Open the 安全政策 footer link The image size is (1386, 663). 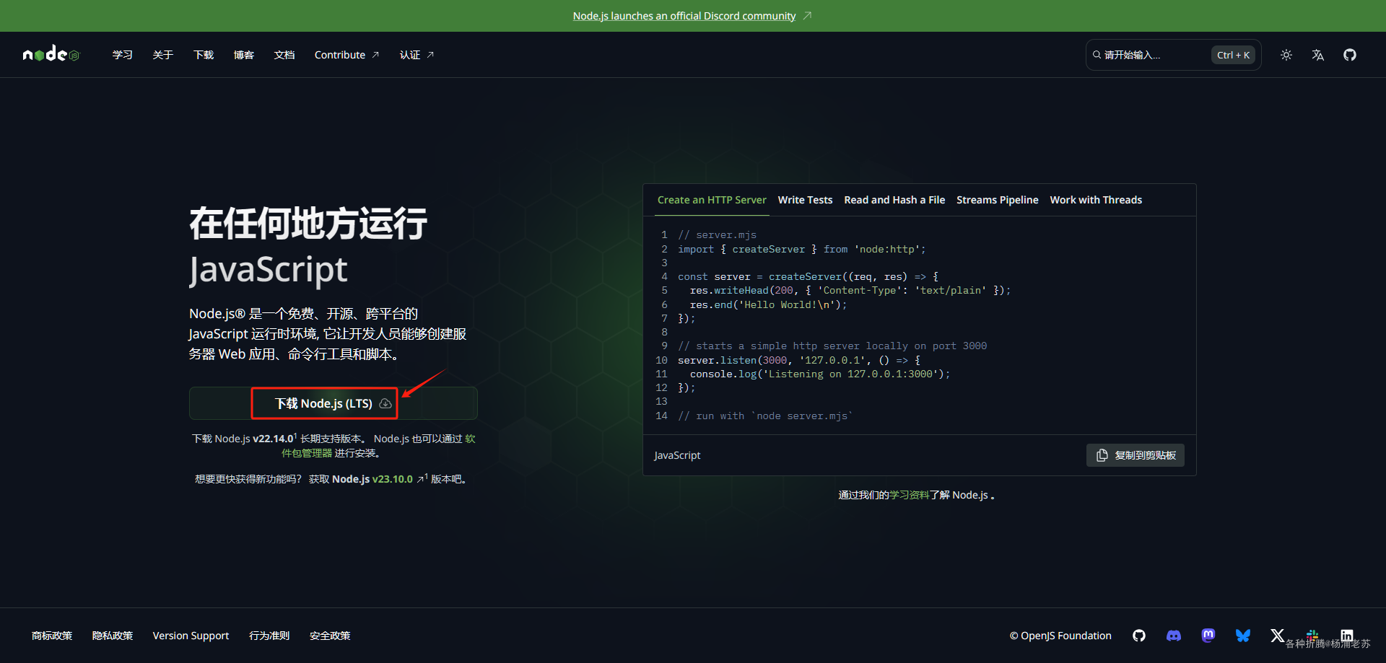330,636
